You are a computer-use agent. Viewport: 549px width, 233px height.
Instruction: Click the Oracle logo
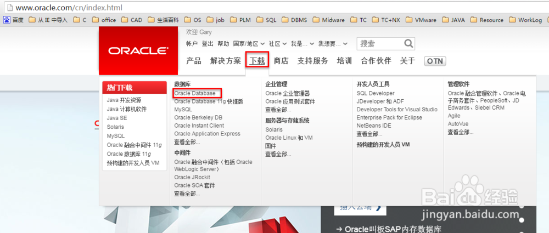(138, 51)
